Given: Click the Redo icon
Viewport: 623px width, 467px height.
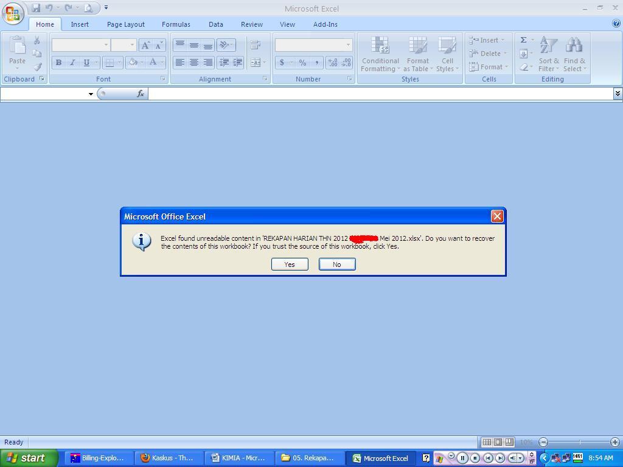Looking at the screenshot, I should coord(68,7).
